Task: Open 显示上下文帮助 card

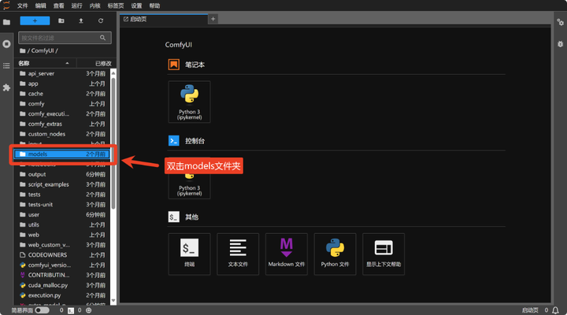Action: point(384,254)
